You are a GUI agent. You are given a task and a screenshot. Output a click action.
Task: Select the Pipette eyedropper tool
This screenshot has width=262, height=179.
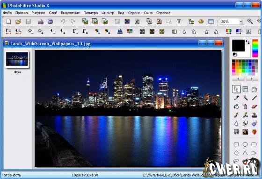tap(236, 98)
